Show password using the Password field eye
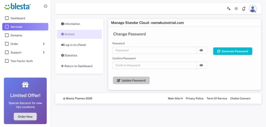Viewport: 266px width, 127px height. click(x=201, y=50)
